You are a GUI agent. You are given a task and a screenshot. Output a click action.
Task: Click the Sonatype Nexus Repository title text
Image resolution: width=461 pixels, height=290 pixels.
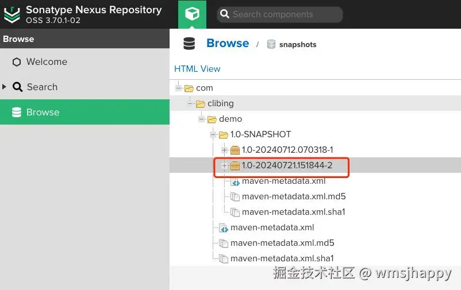click(94, 10)
